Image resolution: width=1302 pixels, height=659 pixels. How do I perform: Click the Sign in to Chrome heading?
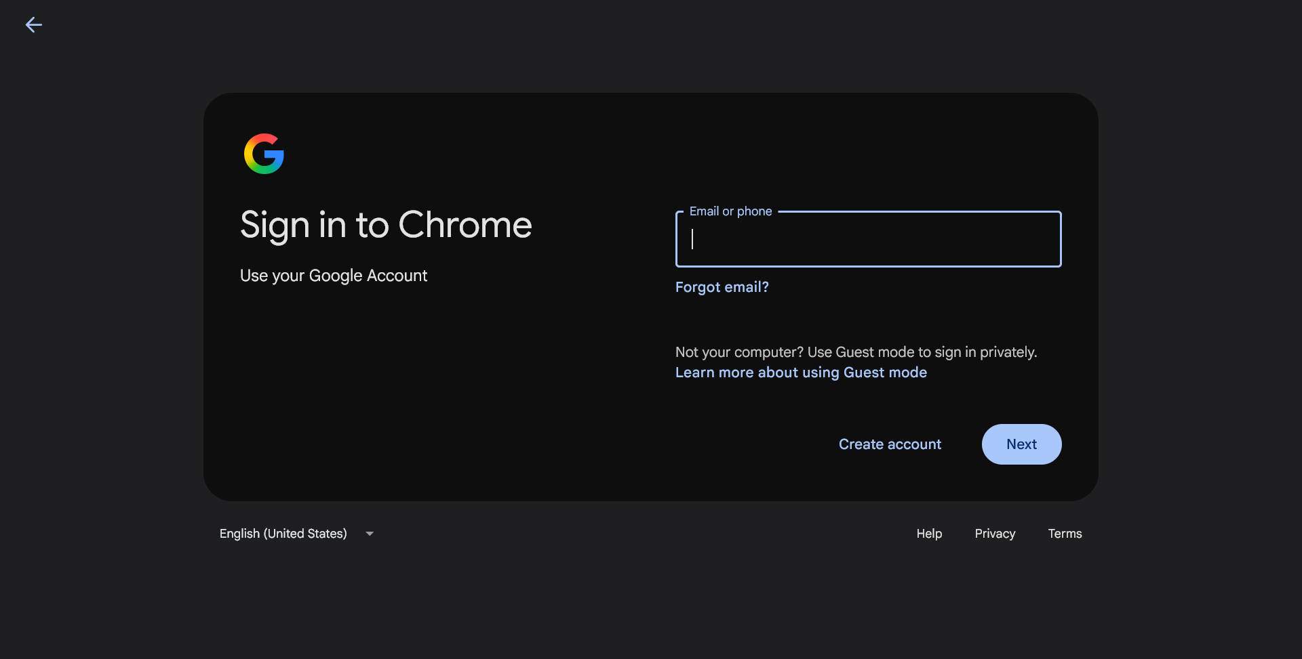click(386, 225)
